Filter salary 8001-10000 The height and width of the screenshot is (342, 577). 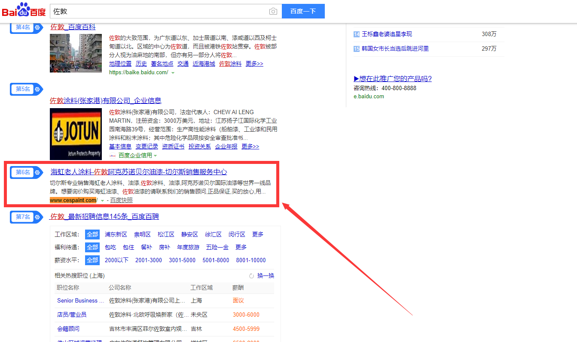coord(251,260)
